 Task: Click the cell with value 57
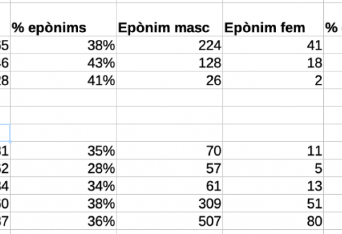click(x=170, y=168)
